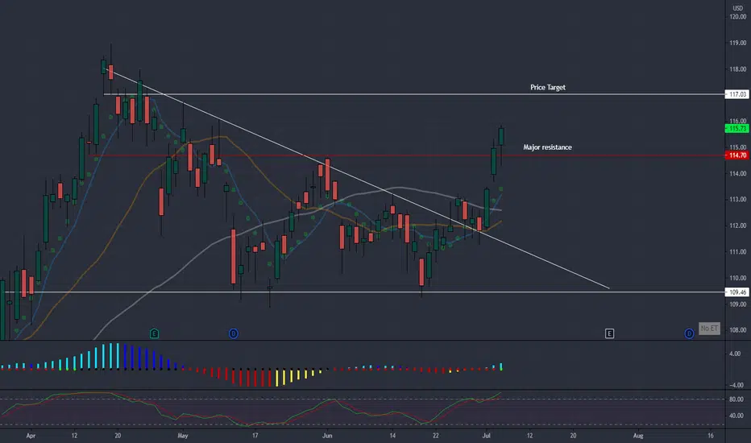
Task: Click the Apr date label on time axis
Action: [31, 436]
